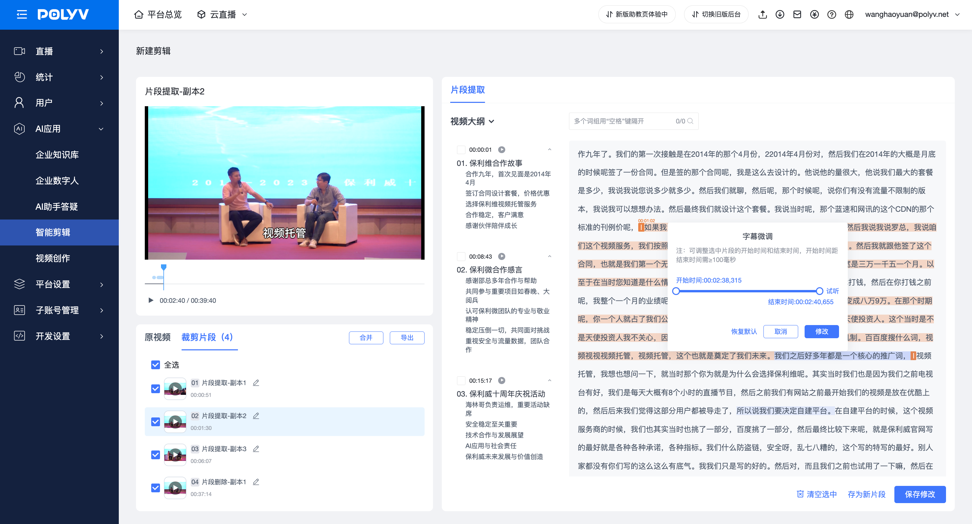972x524 pixels.
Task: Collapse outline section 01 保利维合作故事
Action: [549, 150]
